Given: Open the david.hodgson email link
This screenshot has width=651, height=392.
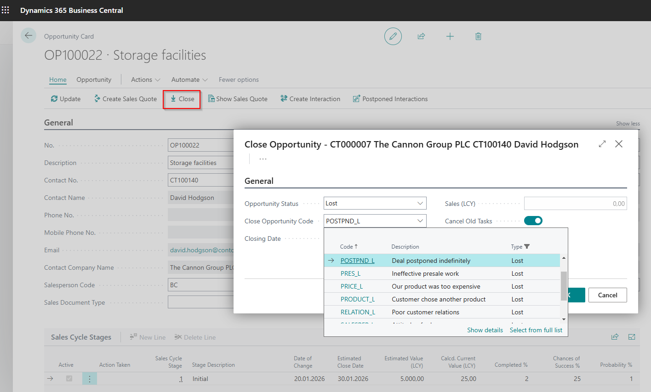Looking at the screenshot, I should [202, 250].
